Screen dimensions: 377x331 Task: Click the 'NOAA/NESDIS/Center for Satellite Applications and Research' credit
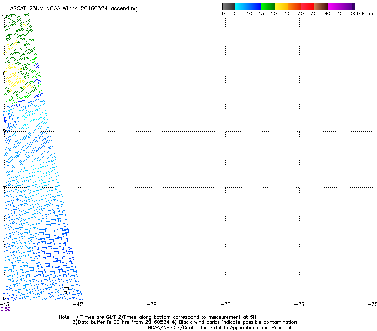point(220,328)
